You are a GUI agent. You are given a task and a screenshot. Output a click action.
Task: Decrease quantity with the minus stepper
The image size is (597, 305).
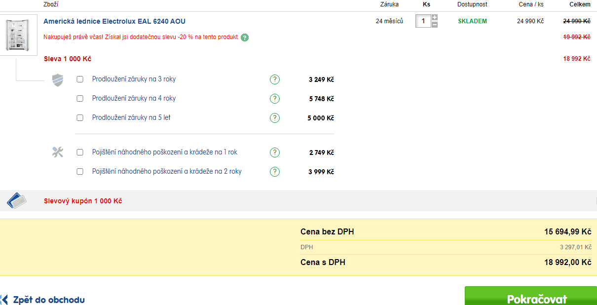point(435,25)
